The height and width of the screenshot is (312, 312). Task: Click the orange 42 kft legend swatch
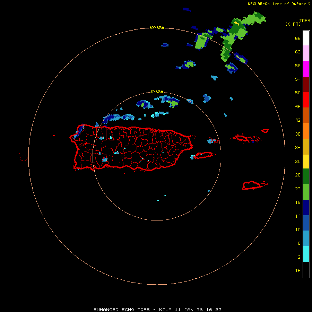(x=306, y=131)
